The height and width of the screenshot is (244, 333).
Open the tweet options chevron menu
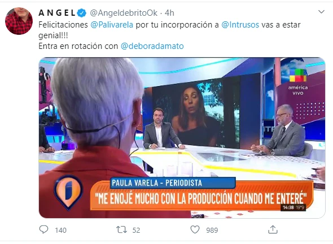[x=321, y=12]
